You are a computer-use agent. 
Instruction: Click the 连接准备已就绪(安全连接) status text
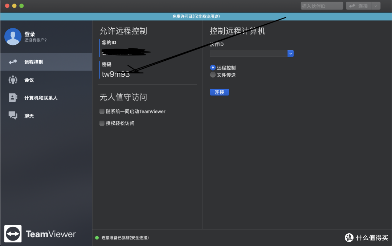point(125,238)
